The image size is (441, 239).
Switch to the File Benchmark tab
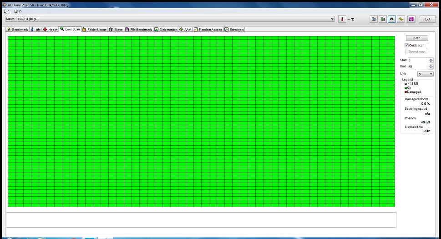(x=139, y=30)
